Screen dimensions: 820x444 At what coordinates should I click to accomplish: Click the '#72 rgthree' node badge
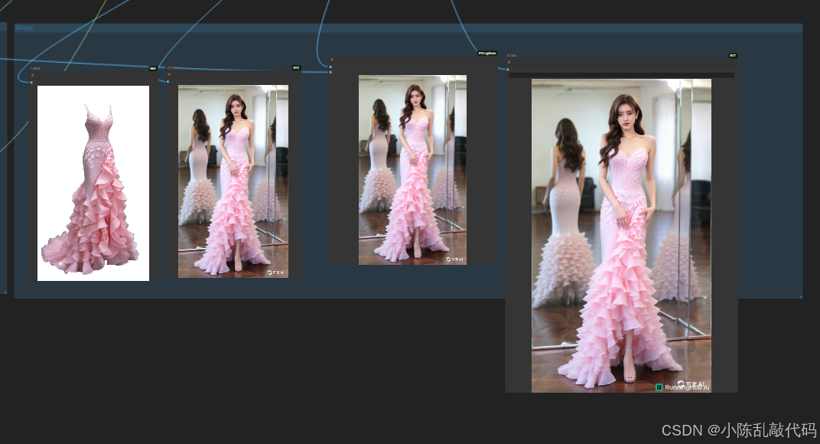click(x=487, y=54)
